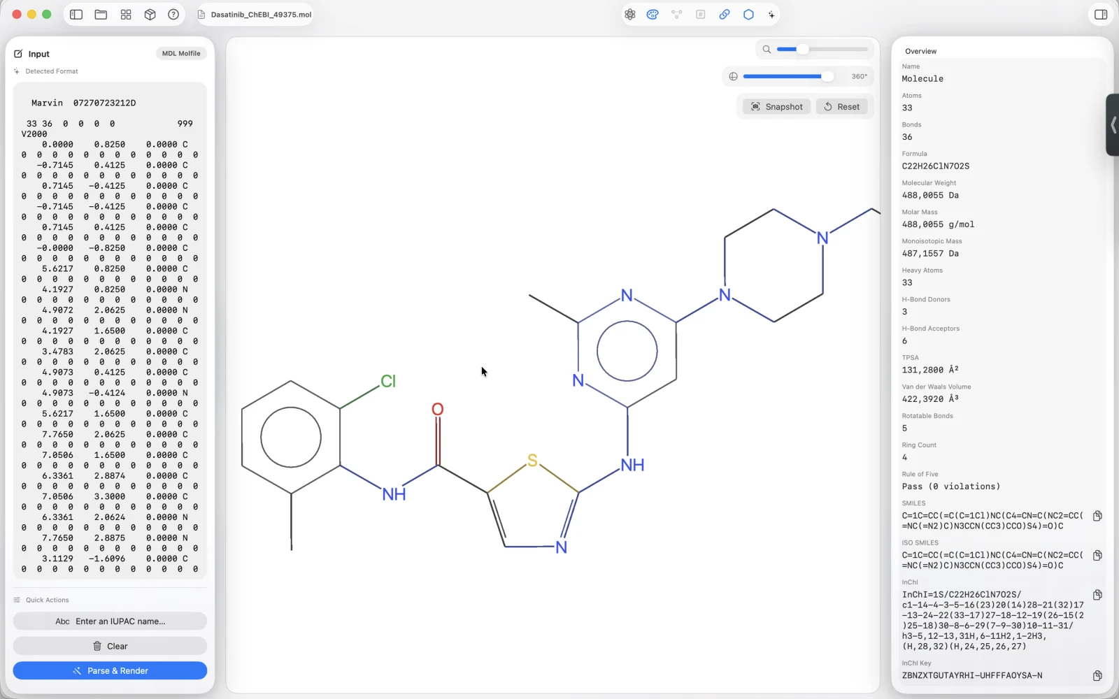Adjust the 360° rotation slider
Image resolution: width=1119 pixels, height=699 pixels.
788,77
